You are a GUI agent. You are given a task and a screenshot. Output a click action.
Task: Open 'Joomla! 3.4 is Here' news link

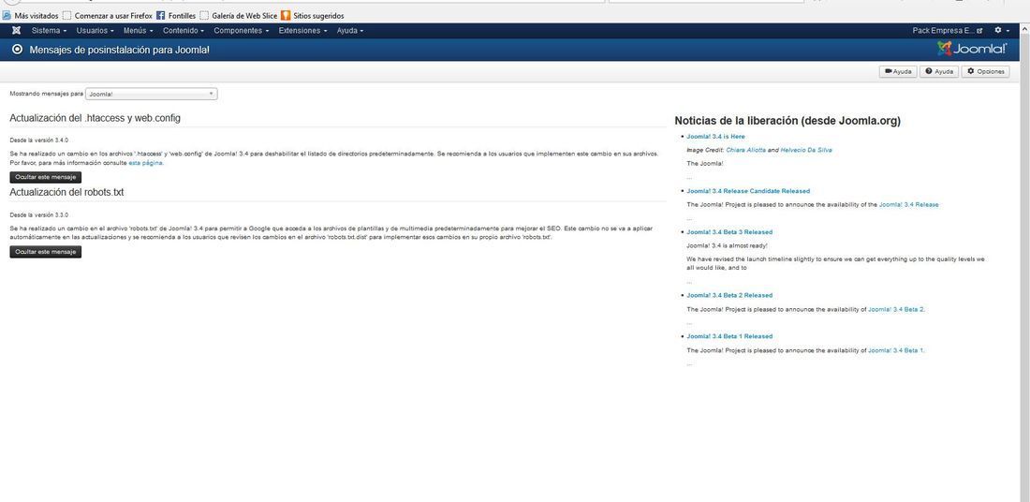point(715,137)
